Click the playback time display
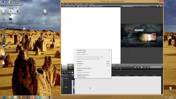This screenshot has width=176, height=99. [x=156, y=67]
